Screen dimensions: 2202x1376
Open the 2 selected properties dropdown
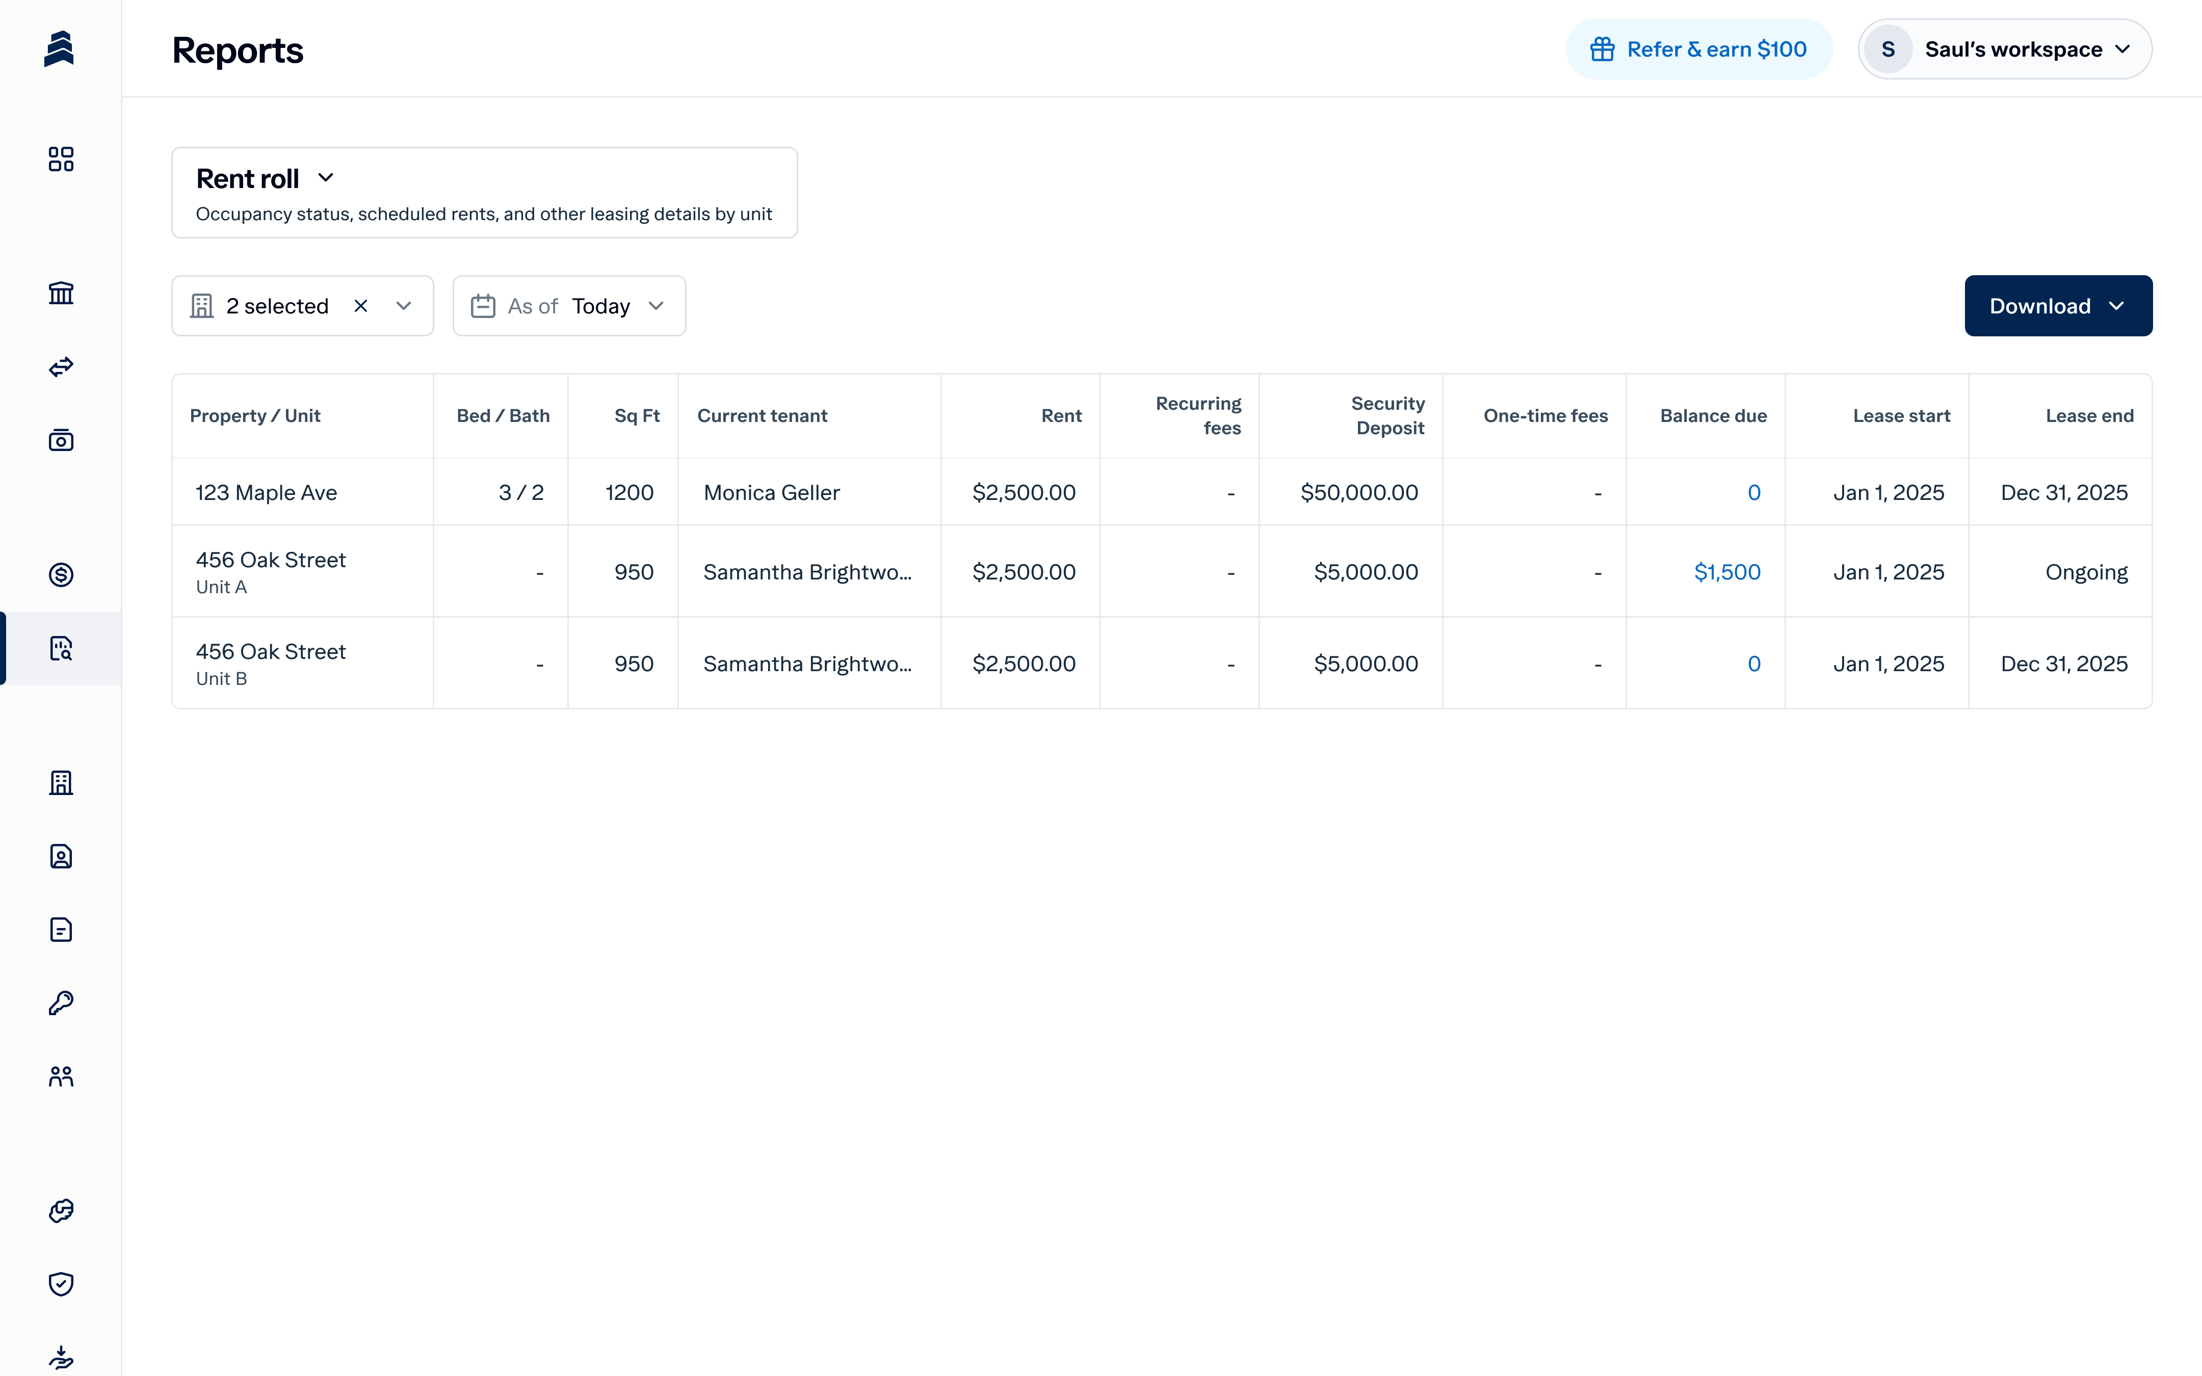pyautogui.click(x=403, y=306)
